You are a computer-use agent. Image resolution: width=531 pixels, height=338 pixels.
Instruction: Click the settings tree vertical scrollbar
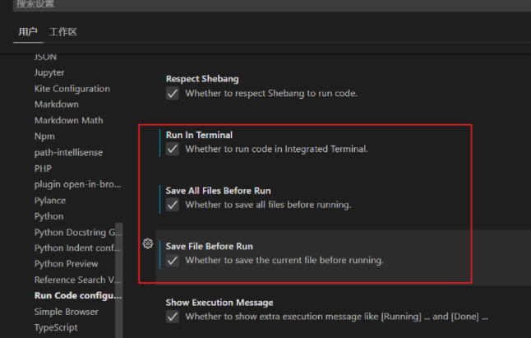(119, 271)
